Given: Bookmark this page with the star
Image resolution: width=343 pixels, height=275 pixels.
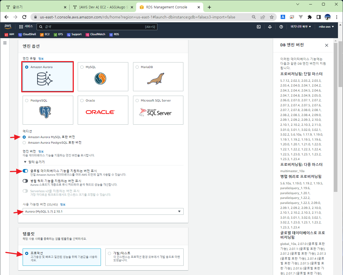Looking at the screenshot, I should (x=271, y=17).
